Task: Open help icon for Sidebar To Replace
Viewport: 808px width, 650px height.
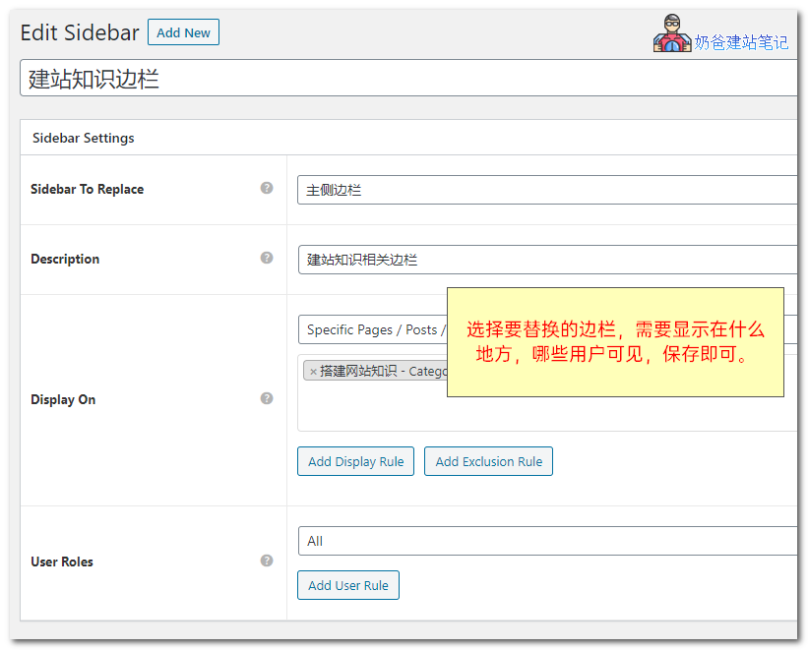Action: [x=267, y=188]
